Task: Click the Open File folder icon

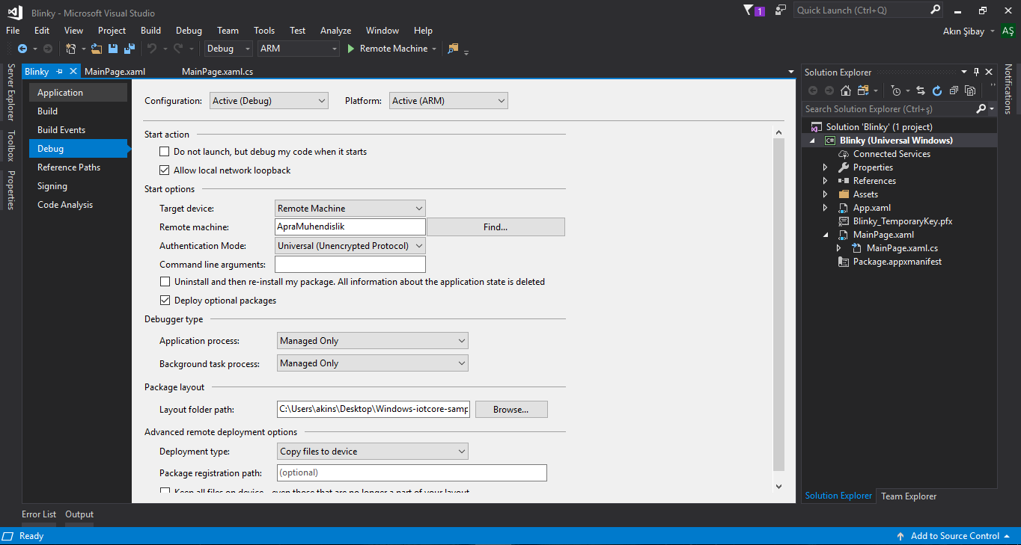Action: click(97, 49)
